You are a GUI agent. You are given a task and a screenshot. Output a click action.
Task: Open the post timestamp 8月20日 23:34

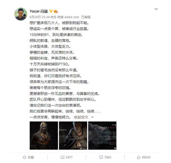[39, 17]
